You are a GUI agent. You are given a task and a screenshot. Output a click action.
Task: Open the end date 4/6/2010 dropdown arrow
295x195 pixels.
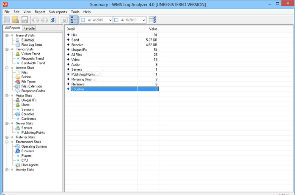coord(144,20)
